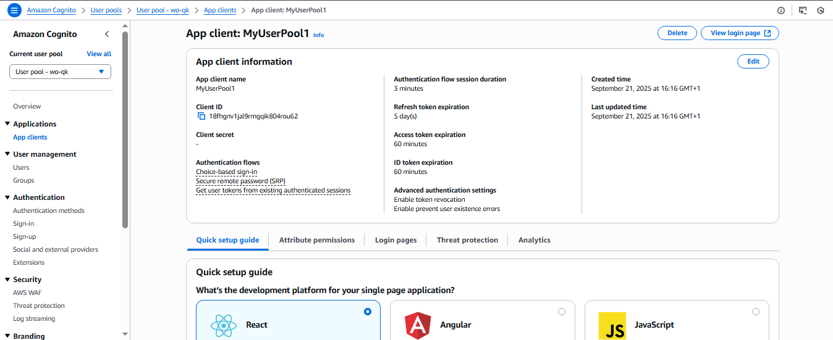
Task: Open Social and external providers
Action: (56, 250)
